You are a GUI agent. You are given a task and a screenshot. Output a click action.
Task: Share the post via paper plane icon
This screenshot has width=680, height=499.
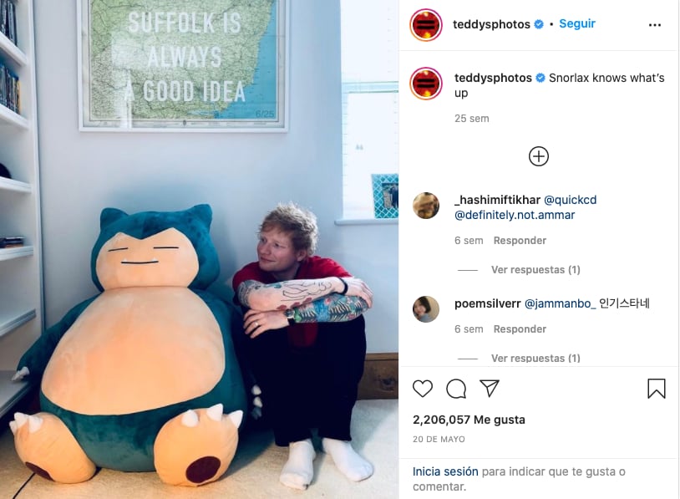(490, 388)
